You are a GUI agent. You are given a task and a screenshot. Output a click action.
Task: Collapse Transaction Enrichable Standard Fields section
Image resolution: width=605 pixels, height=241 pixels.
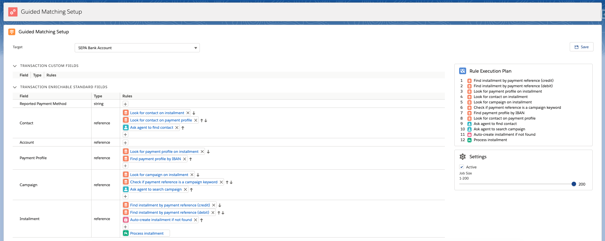pyautogui.click(x=15, y=87)
